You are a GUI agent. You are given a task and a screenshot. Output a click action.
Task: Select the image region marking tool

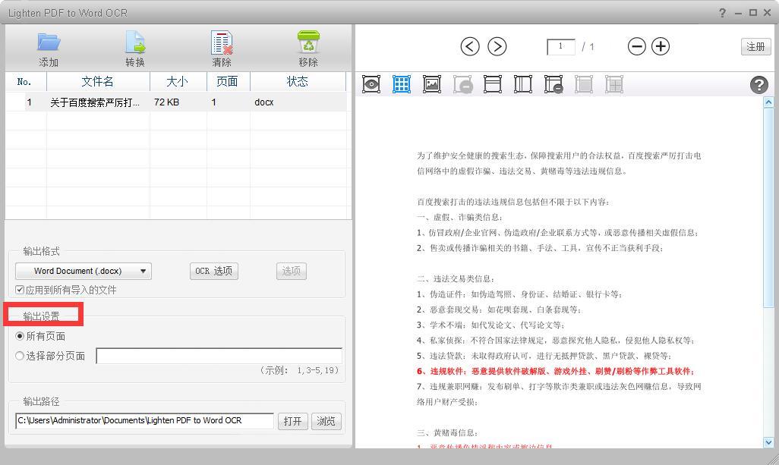[432, 84]
